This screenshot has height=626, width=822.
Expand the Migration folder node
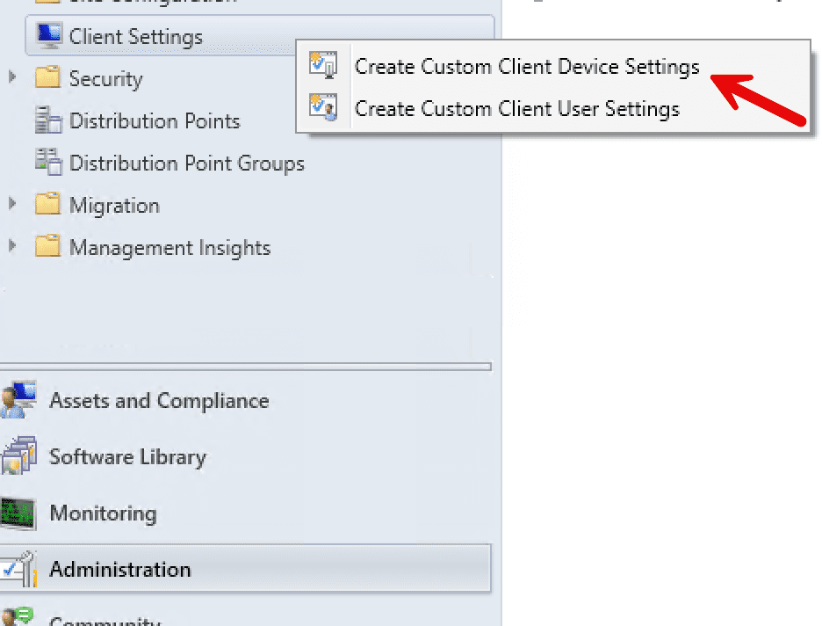[x=11, y=205]
